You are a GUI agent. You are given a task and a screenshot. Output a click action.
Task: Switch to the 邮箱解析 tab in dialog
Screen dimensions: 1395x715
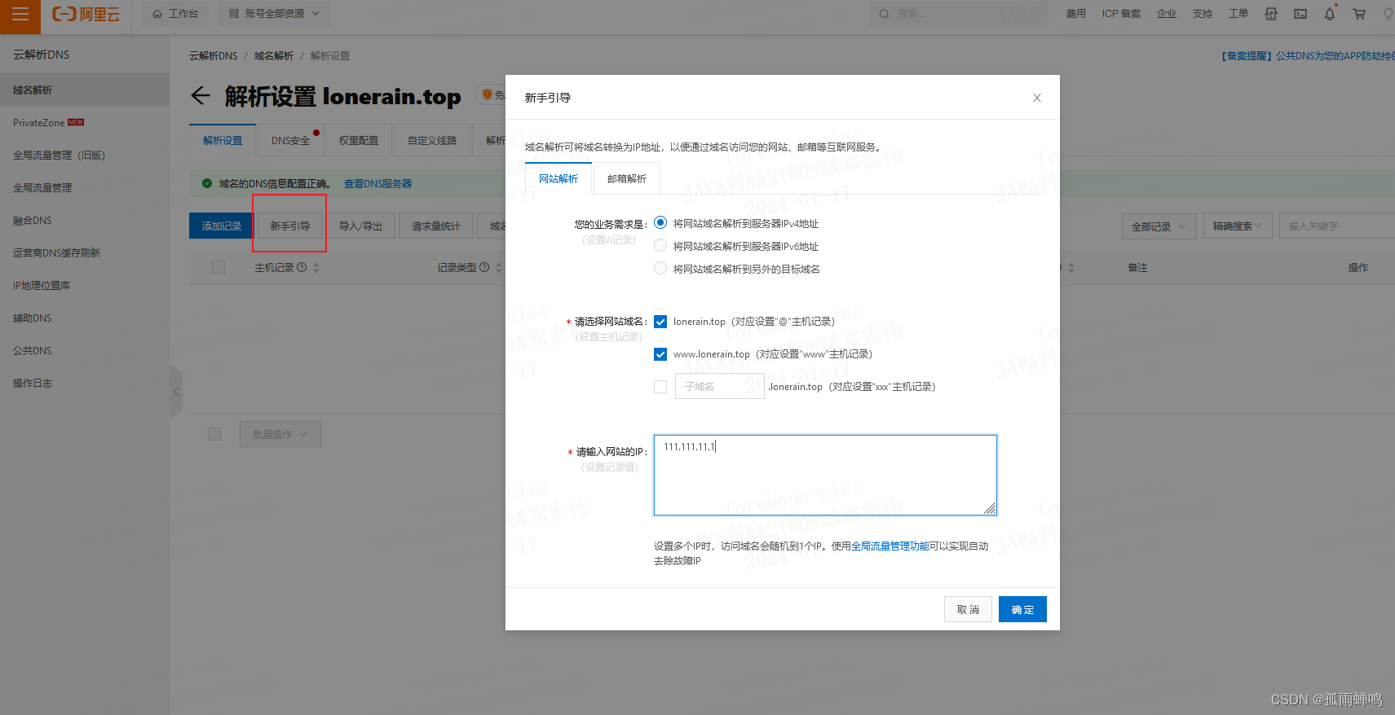[627, 178]
